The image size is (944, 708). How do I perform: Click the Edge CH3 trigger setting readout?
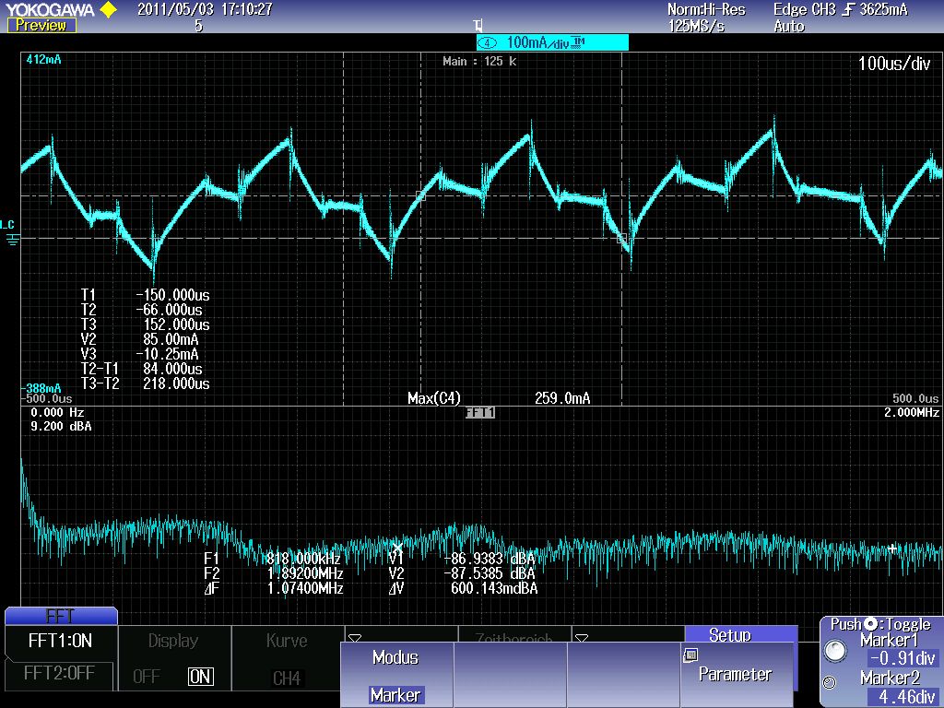[841, 9]
